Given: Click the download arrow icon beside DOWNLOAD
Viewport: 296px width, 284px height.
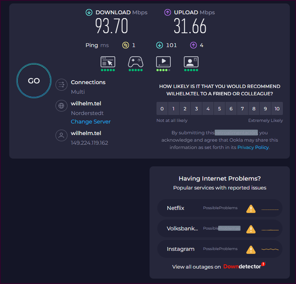Looking at the screenshot, I should 89,12.
